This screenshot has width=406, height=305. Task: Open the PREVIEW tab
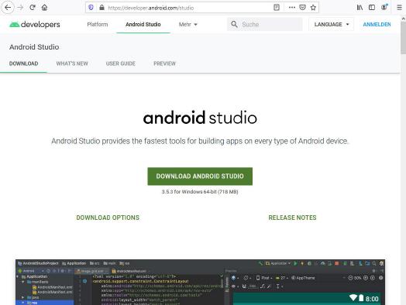(164, 63)
